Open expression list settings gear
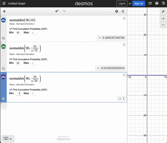This screenshot has height=143, width=167. [x=117, y=11]
